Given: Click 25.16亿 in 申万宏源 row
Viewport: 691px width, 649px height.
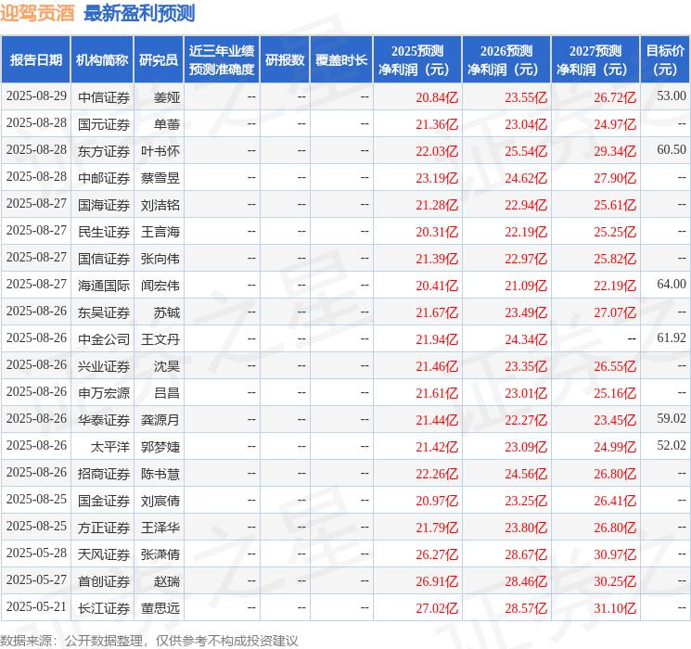Looking at the screenshot, I should (x=615, y=393).
